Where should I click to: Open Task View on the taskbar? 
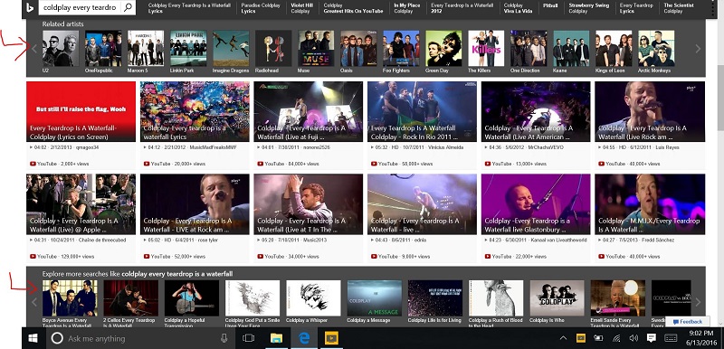pyautogui.click(x=248, y=338)
